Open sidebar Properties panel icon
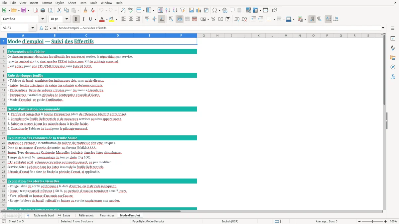Screen dimensions: 399x224 click(393, 38)
